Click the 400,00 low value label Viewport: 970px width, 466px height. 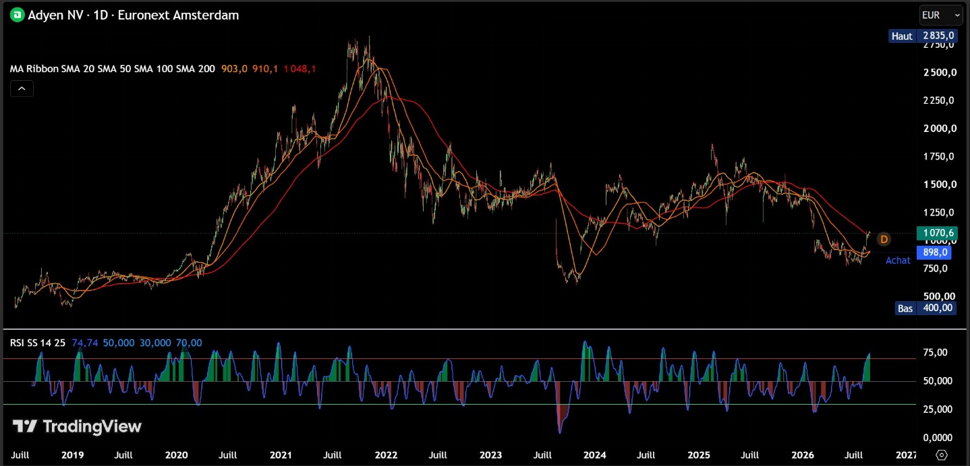coord(938,308)
